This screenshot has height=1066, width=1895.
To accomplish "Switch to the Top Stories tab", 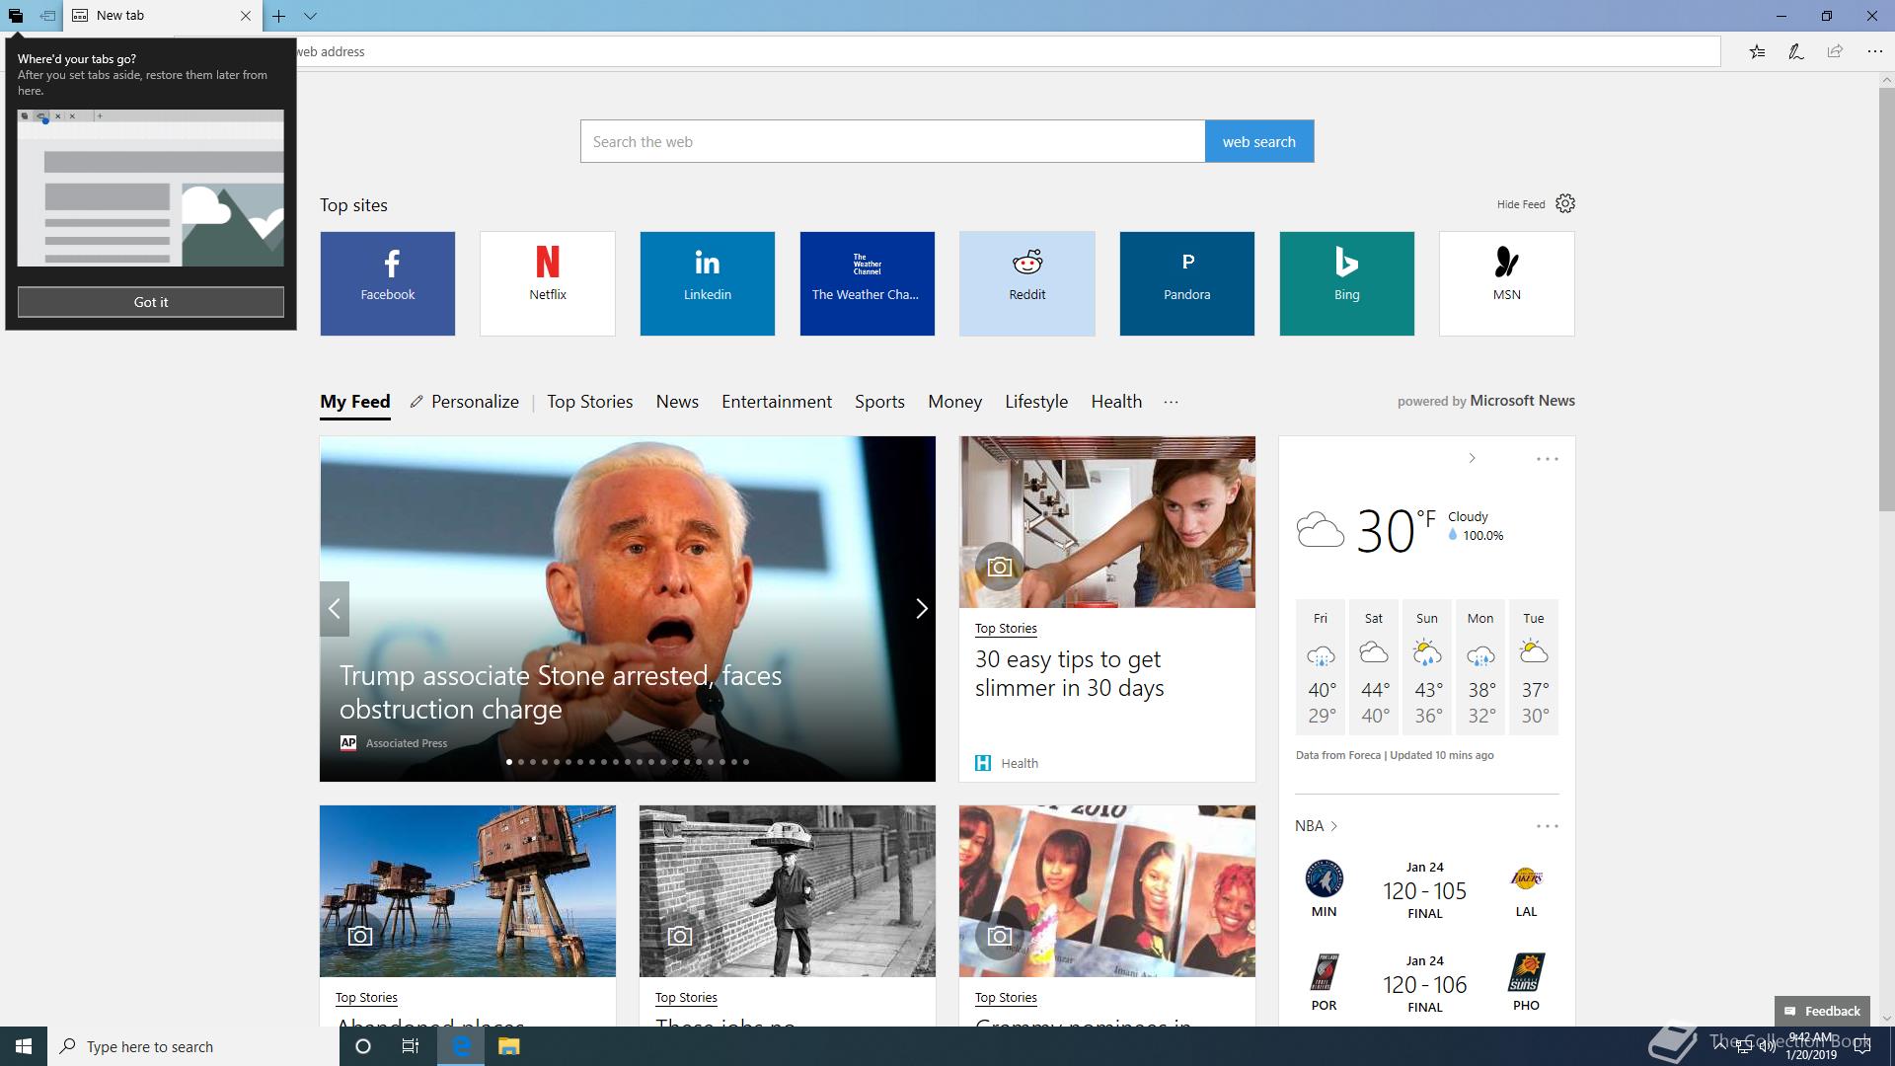I will click(x=590, y=402).
